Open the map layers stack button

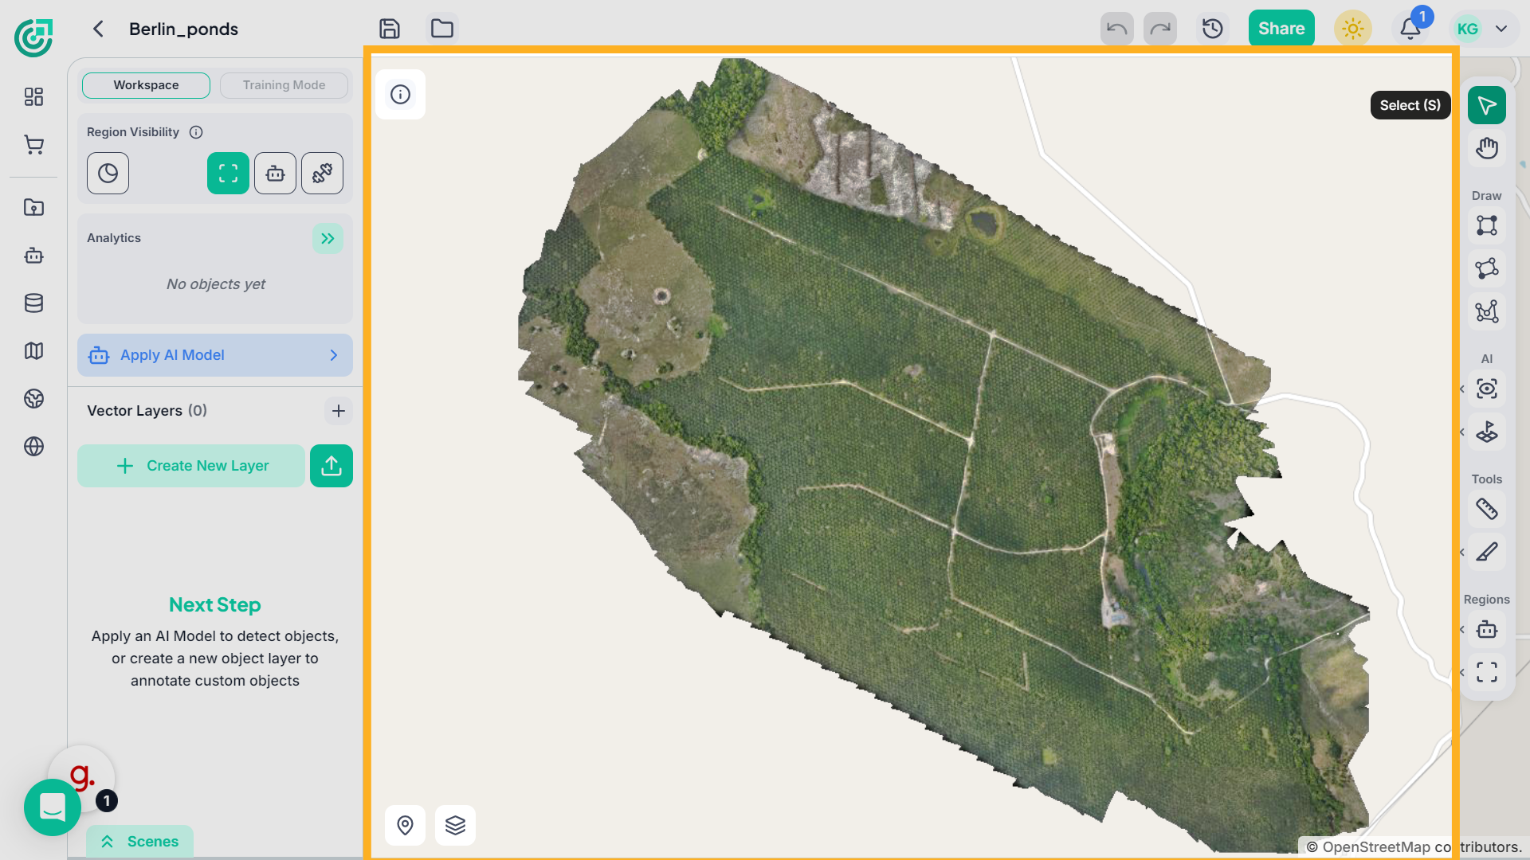tap(455, 825)
